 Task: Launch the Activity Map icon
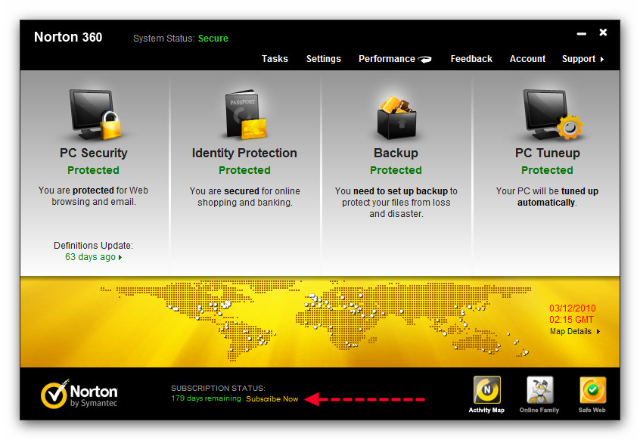(486, 390)
